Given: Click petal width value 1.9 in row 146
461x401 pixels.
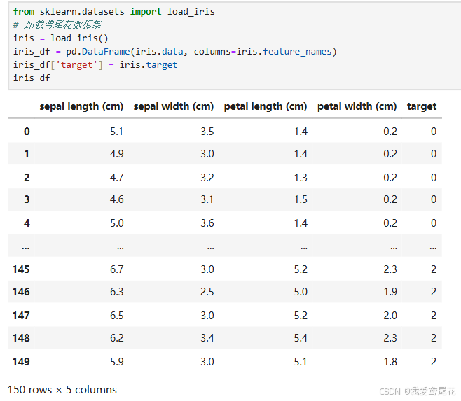Looking at the screenshot, I should click(x=390, y=292).
